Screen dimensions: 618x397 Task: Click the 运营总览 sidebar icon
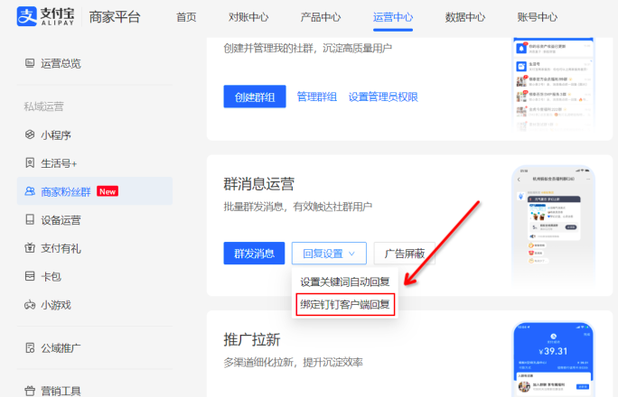click(30, 63)
